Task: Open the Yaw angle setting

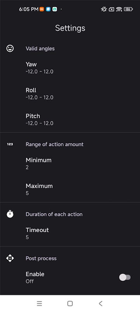Action: [x=70, y=68]
